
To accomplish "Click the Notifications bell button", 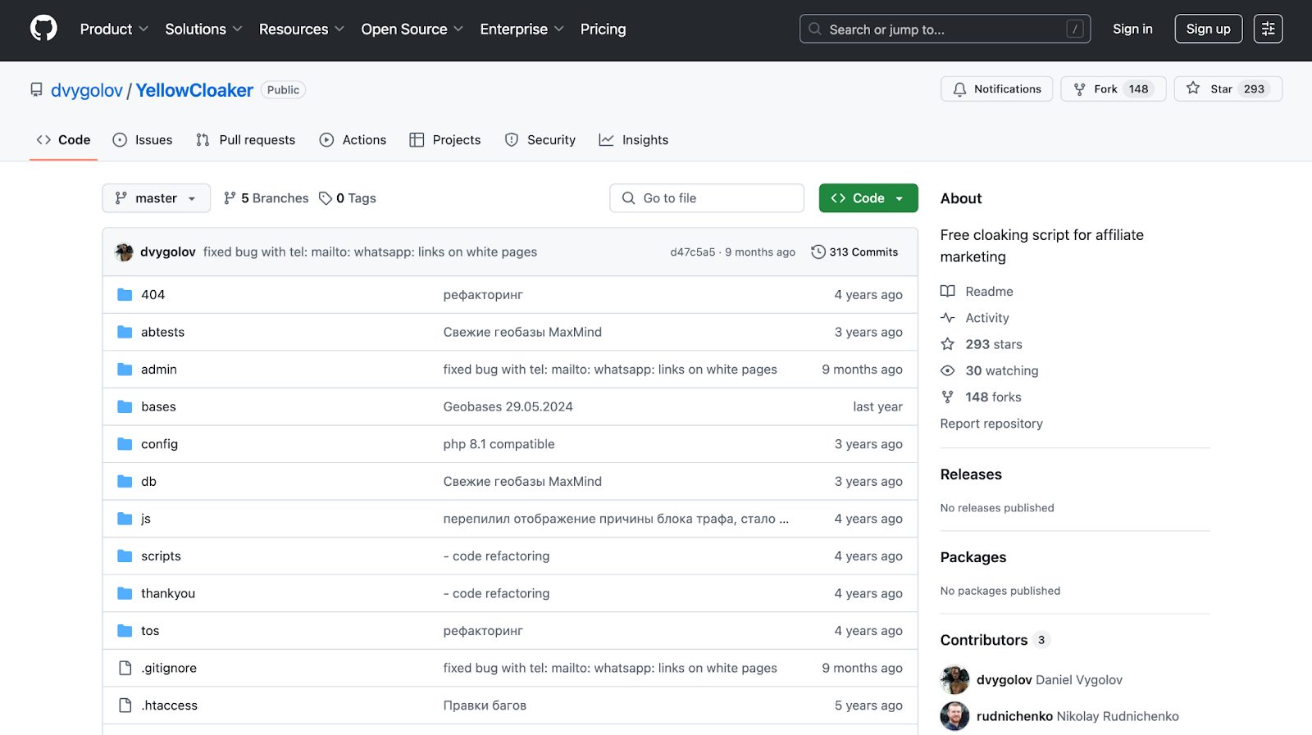I will pyautogui.click(x=997, y=88).
